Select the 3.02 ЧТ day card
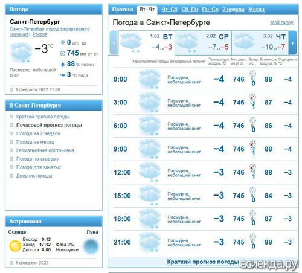This screenshot has width=302, height=273. click(x=260, y=43)
